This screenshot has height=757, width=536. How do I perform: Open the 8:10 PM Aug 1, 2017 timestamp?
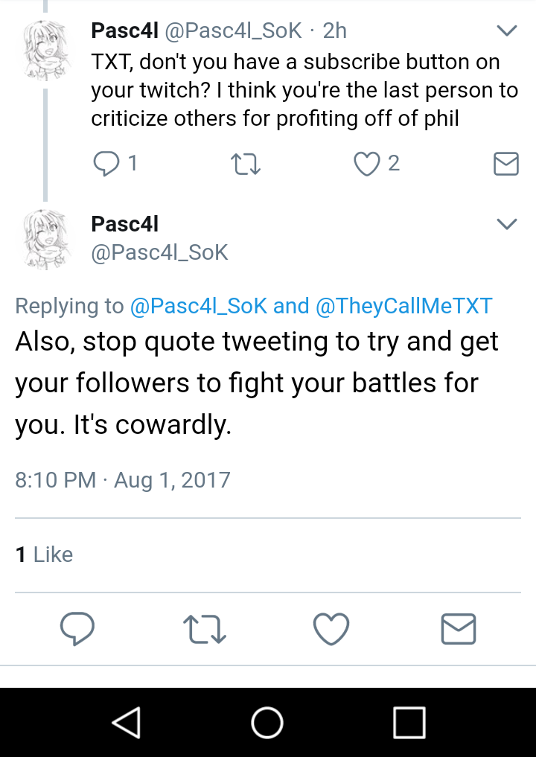tap(123, 480)
